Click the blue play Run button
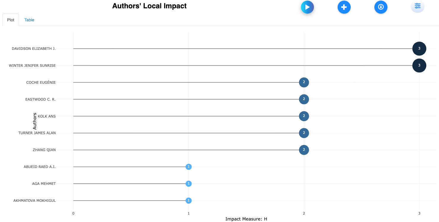The image size is (439, 222). pyautogui.click(x=307, y=7)
